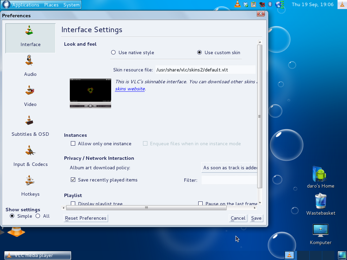Expand Album art download policy dropdown
347x260 pixels.
point(230,168)
